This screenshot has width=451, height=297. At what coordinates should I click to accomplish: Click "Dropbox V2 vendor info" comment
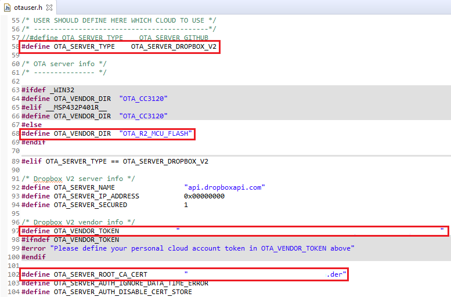[x=78, y=222]
